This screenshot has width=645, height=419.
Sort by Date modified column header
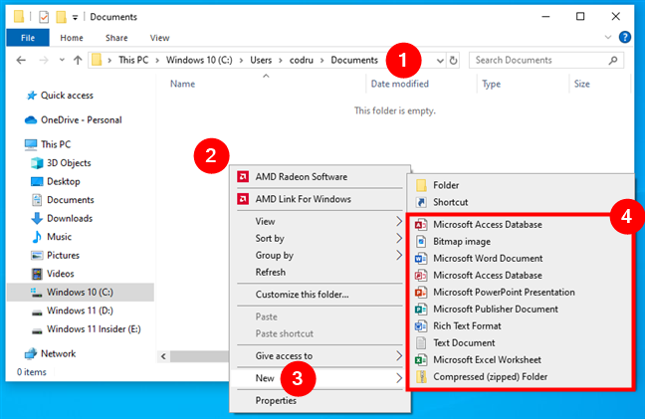[399, 84]
